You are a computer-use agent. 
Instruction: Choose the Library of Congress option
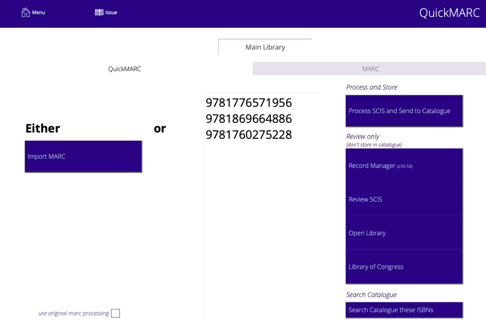point(404,267)
